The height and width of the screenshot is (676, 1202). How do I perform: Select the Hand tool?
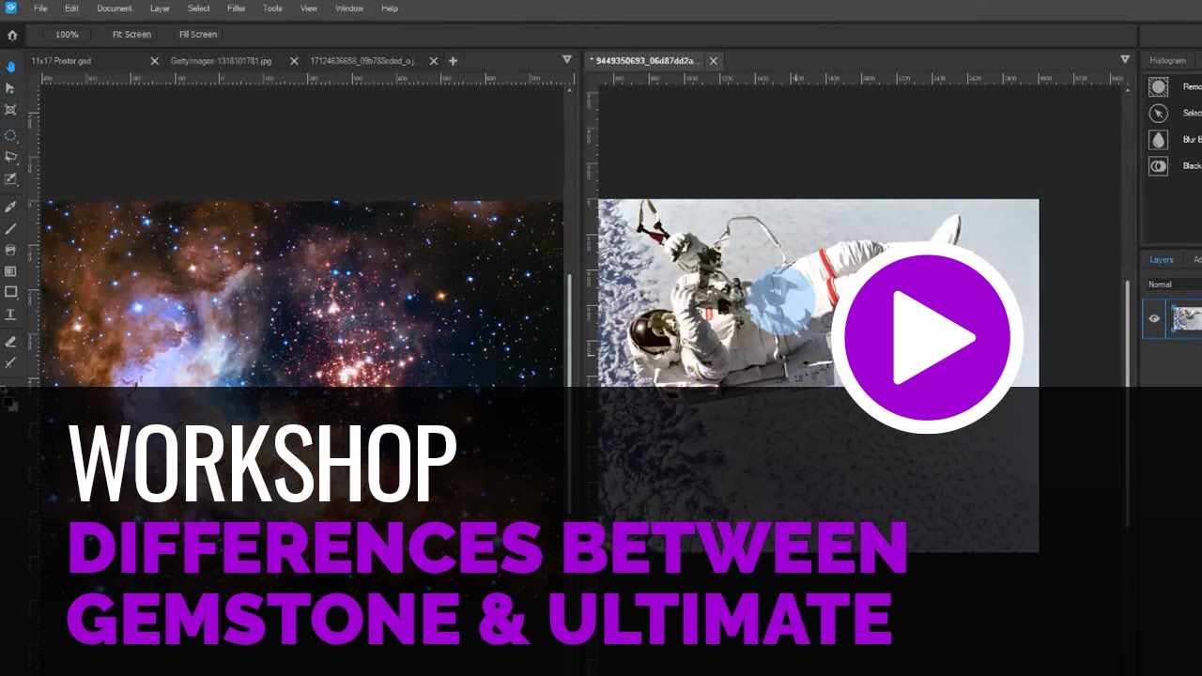click(11, 67)
